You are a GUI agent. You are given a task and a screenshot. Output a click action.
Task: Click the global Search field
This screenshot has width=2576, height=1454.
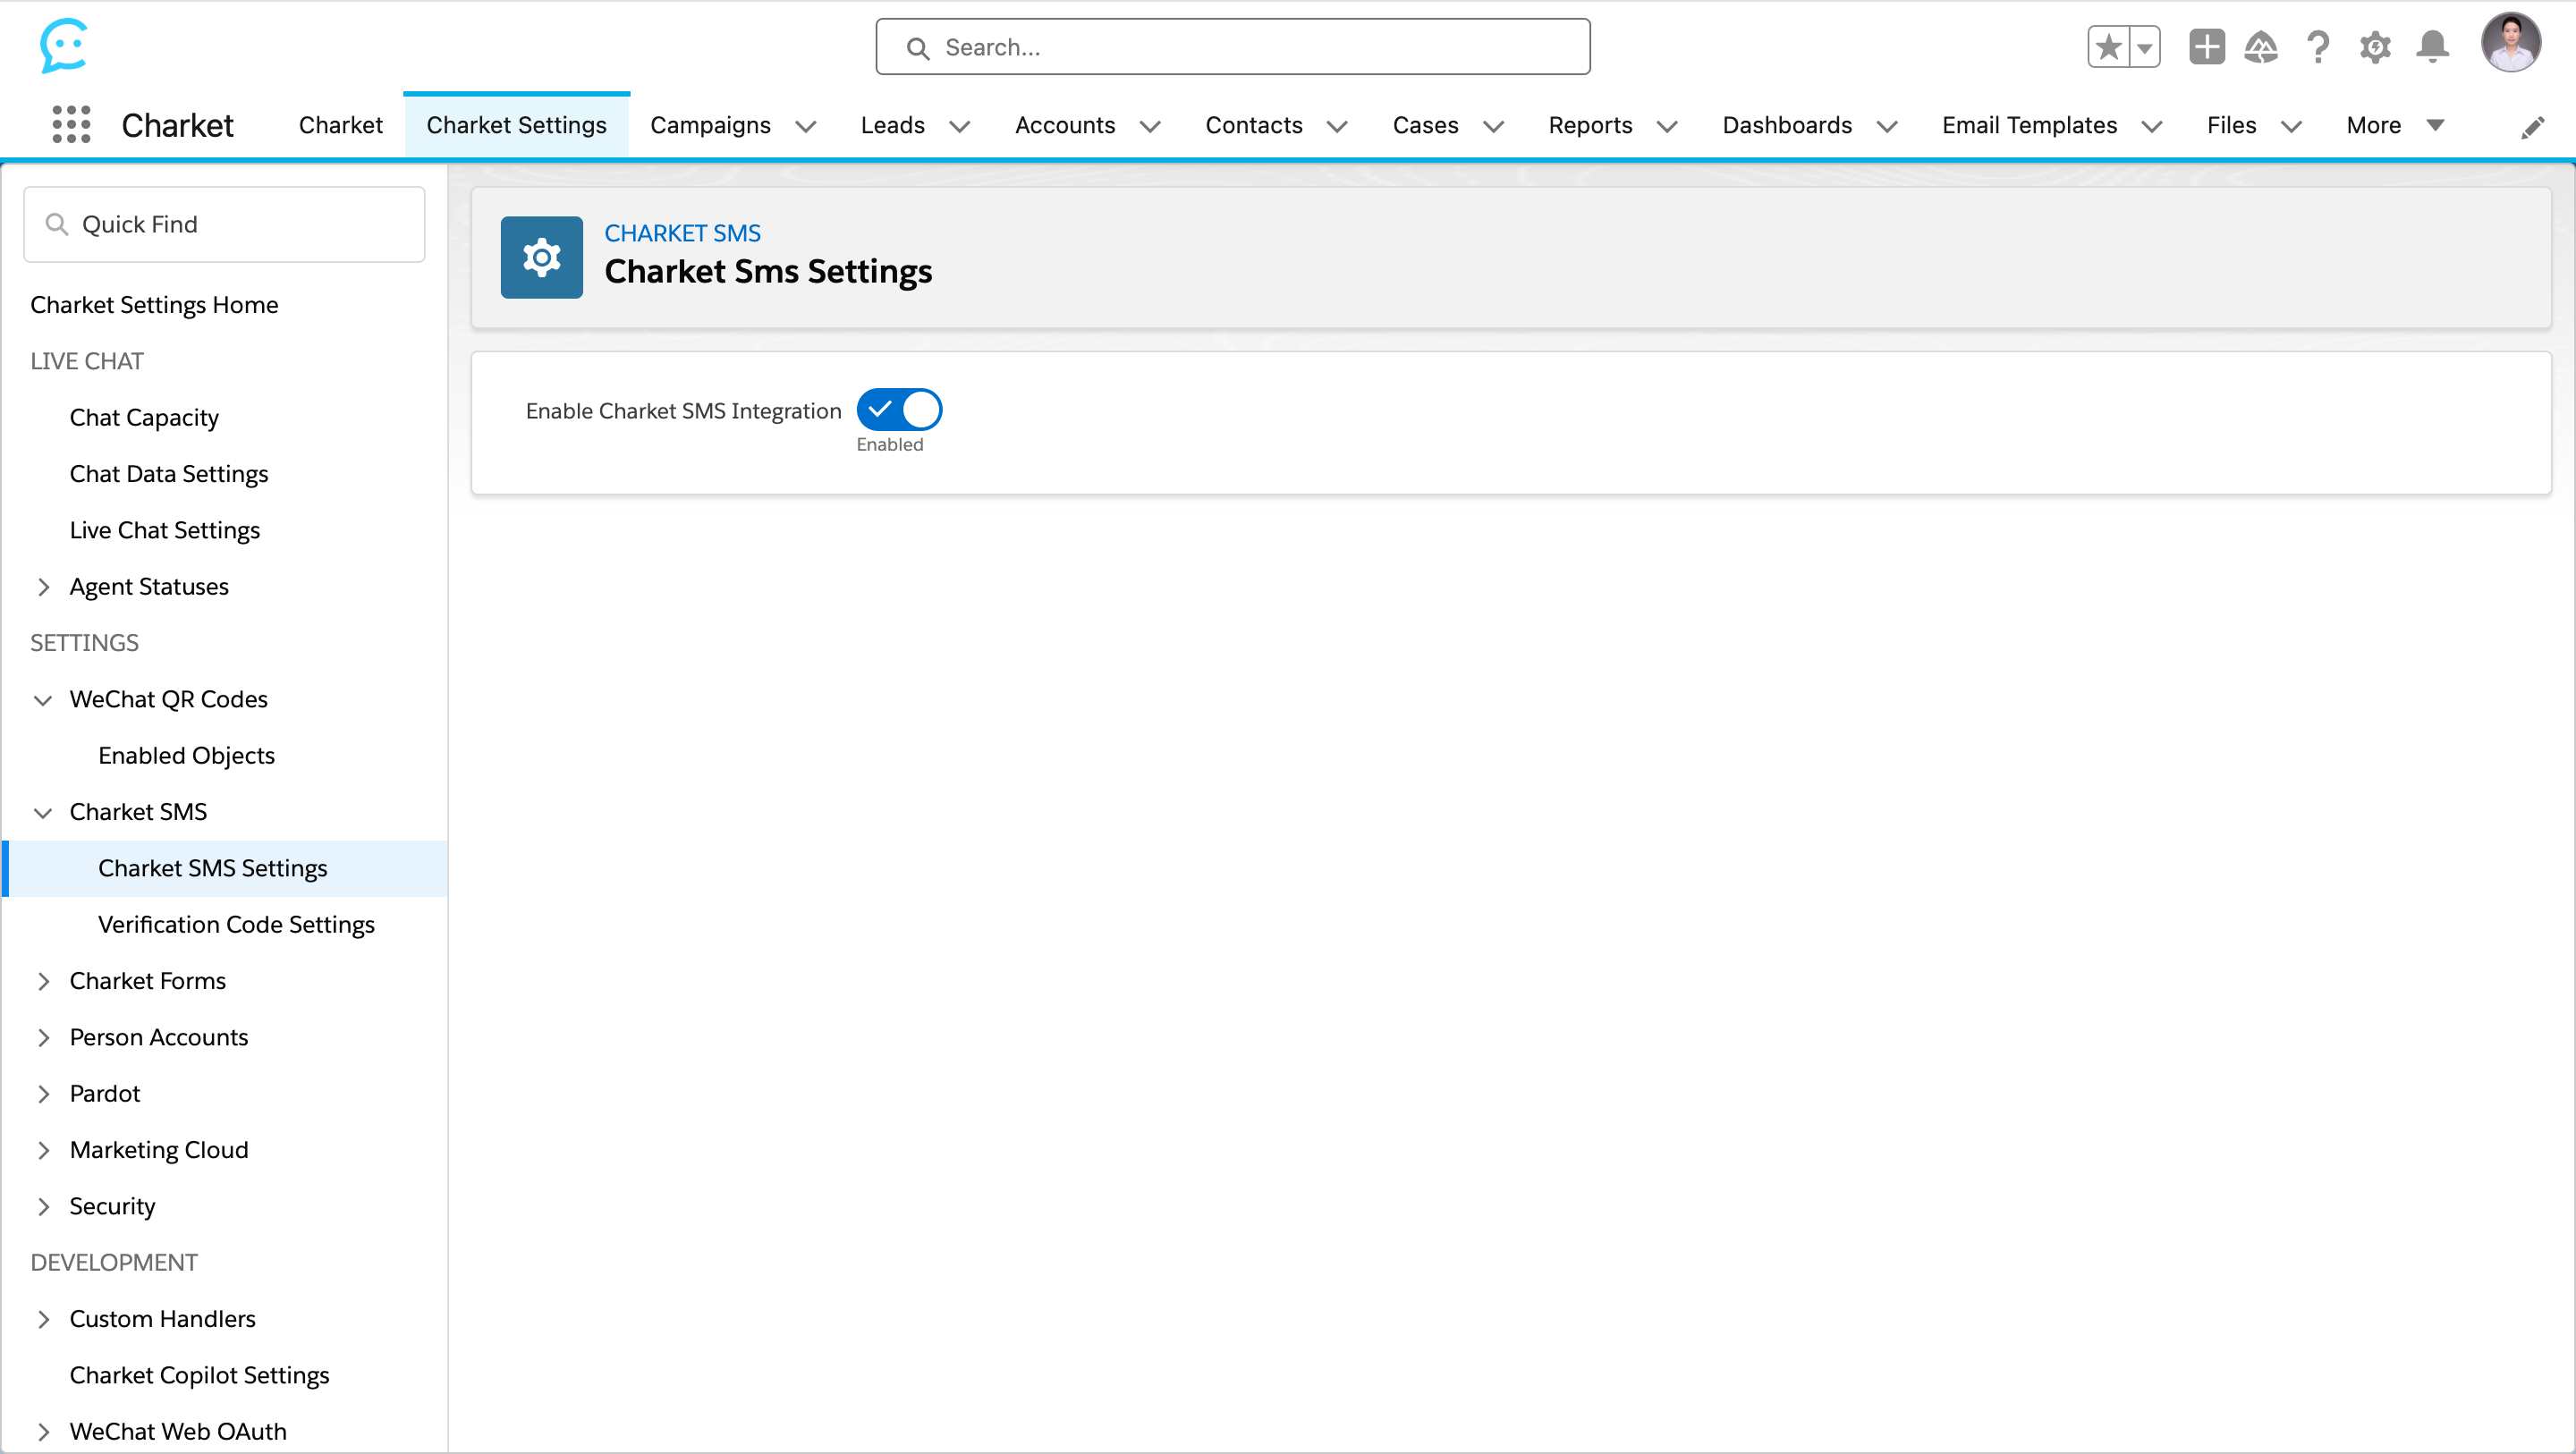[1233, 47]
